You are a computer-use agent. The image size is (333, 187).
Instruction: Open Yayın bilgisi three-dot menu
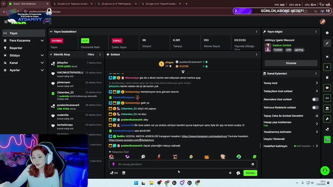click(x=316, y=32)
